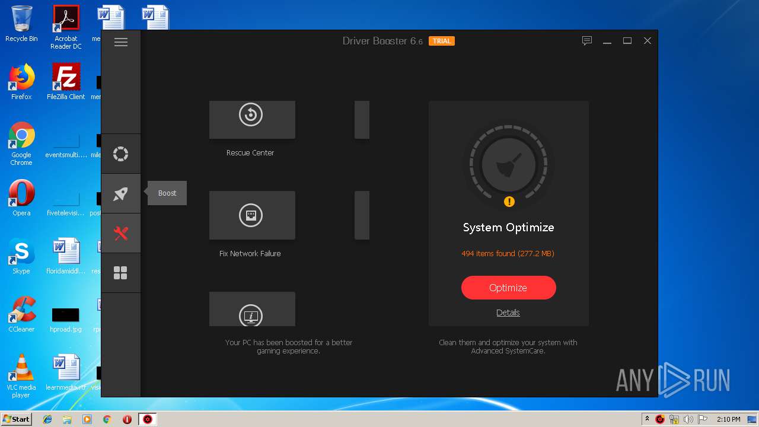Click the System Optimize broom dial
The image size is (759, 427).
508,164
